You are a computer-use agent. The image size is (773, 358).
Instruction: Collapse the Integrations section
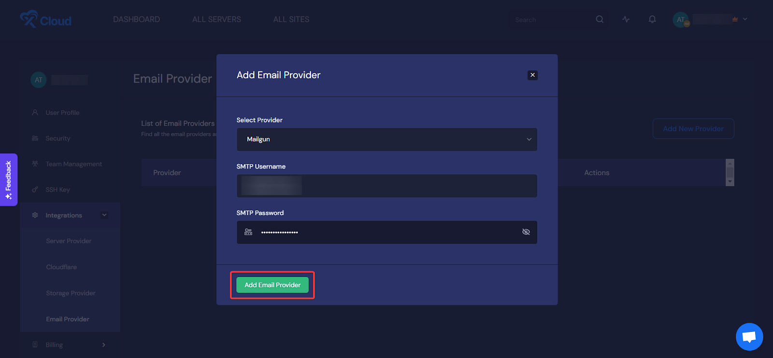pyautogui.click(x=104, y=215)
